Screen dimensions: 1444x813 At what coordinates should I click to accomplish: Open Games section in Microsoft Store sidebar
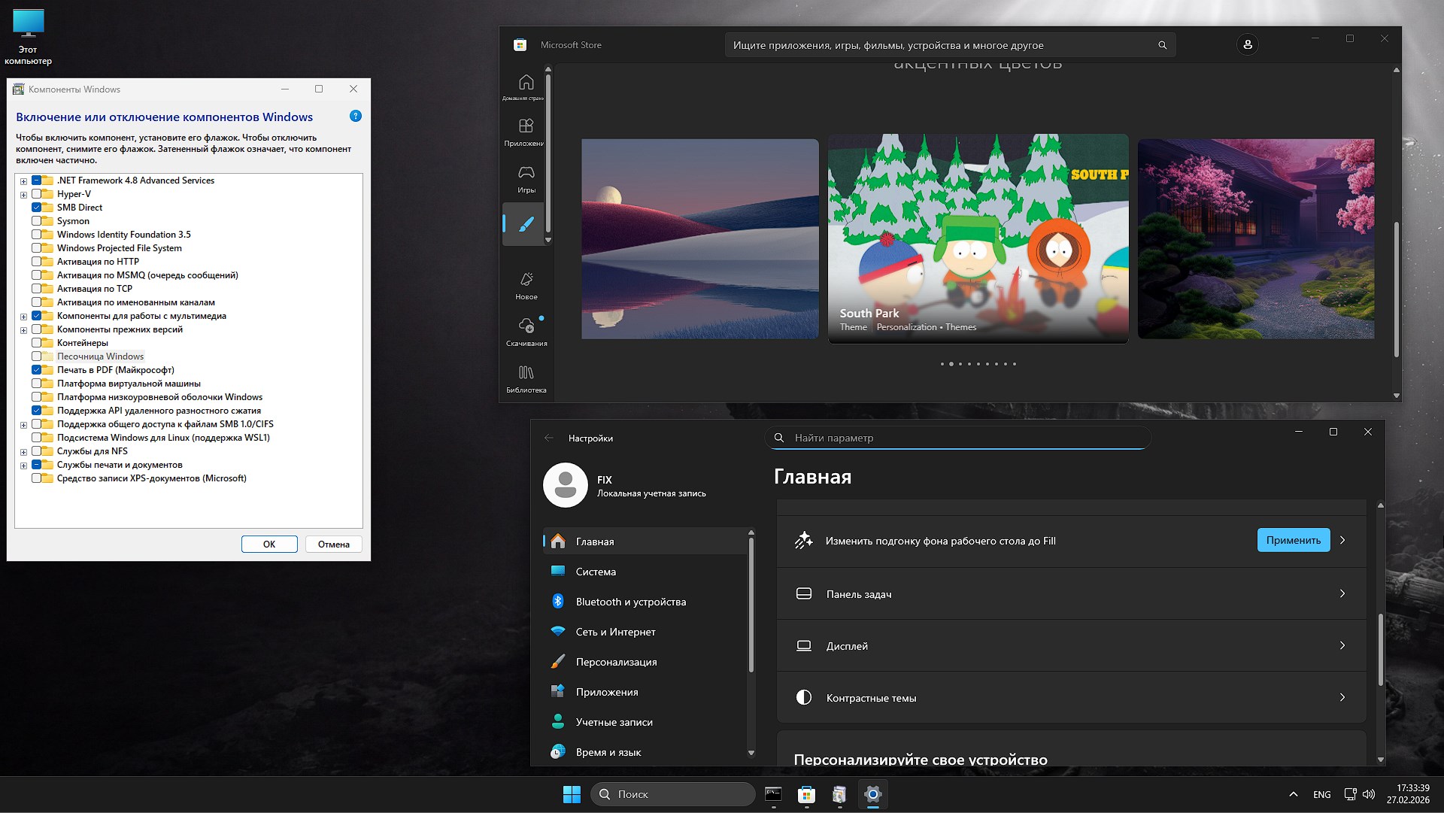(x=526, y=179)
